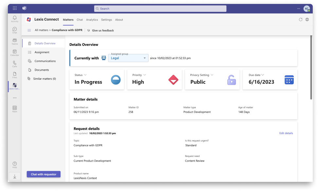
Task: Click the Microsoft Teams logo icon
Action: click(24, 8)
